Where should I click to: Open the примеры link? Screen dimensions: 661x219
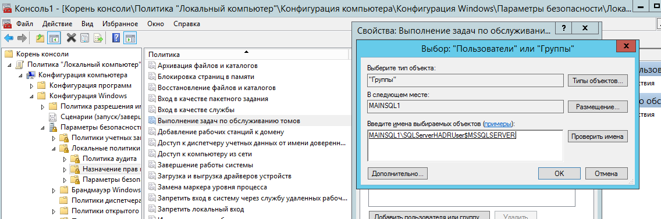pos(499,124)
